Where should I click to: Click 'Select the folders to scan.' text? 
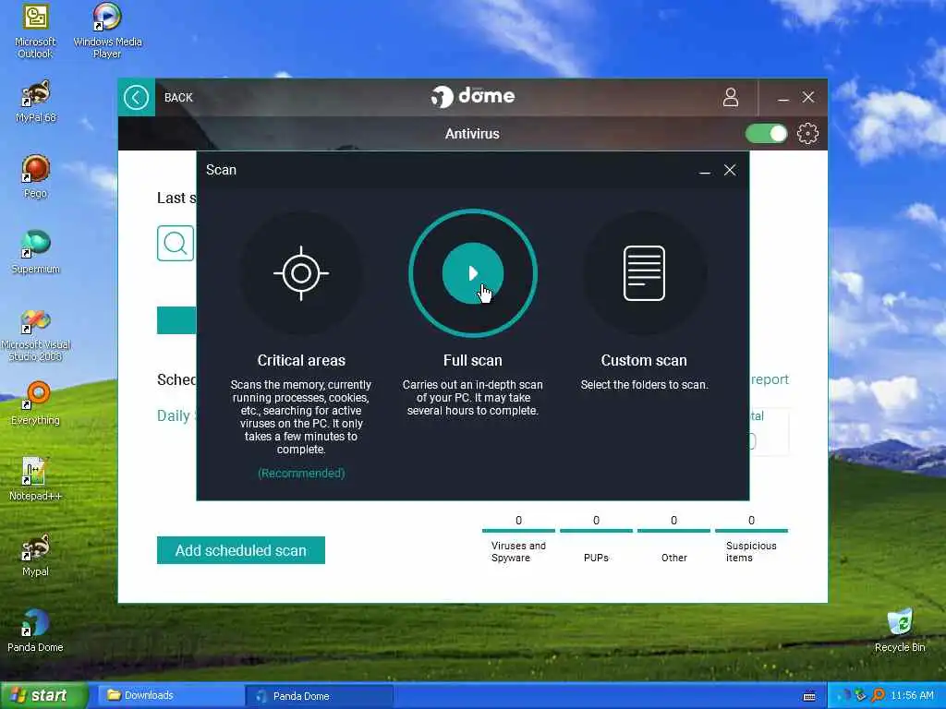[x=644, y=385]
